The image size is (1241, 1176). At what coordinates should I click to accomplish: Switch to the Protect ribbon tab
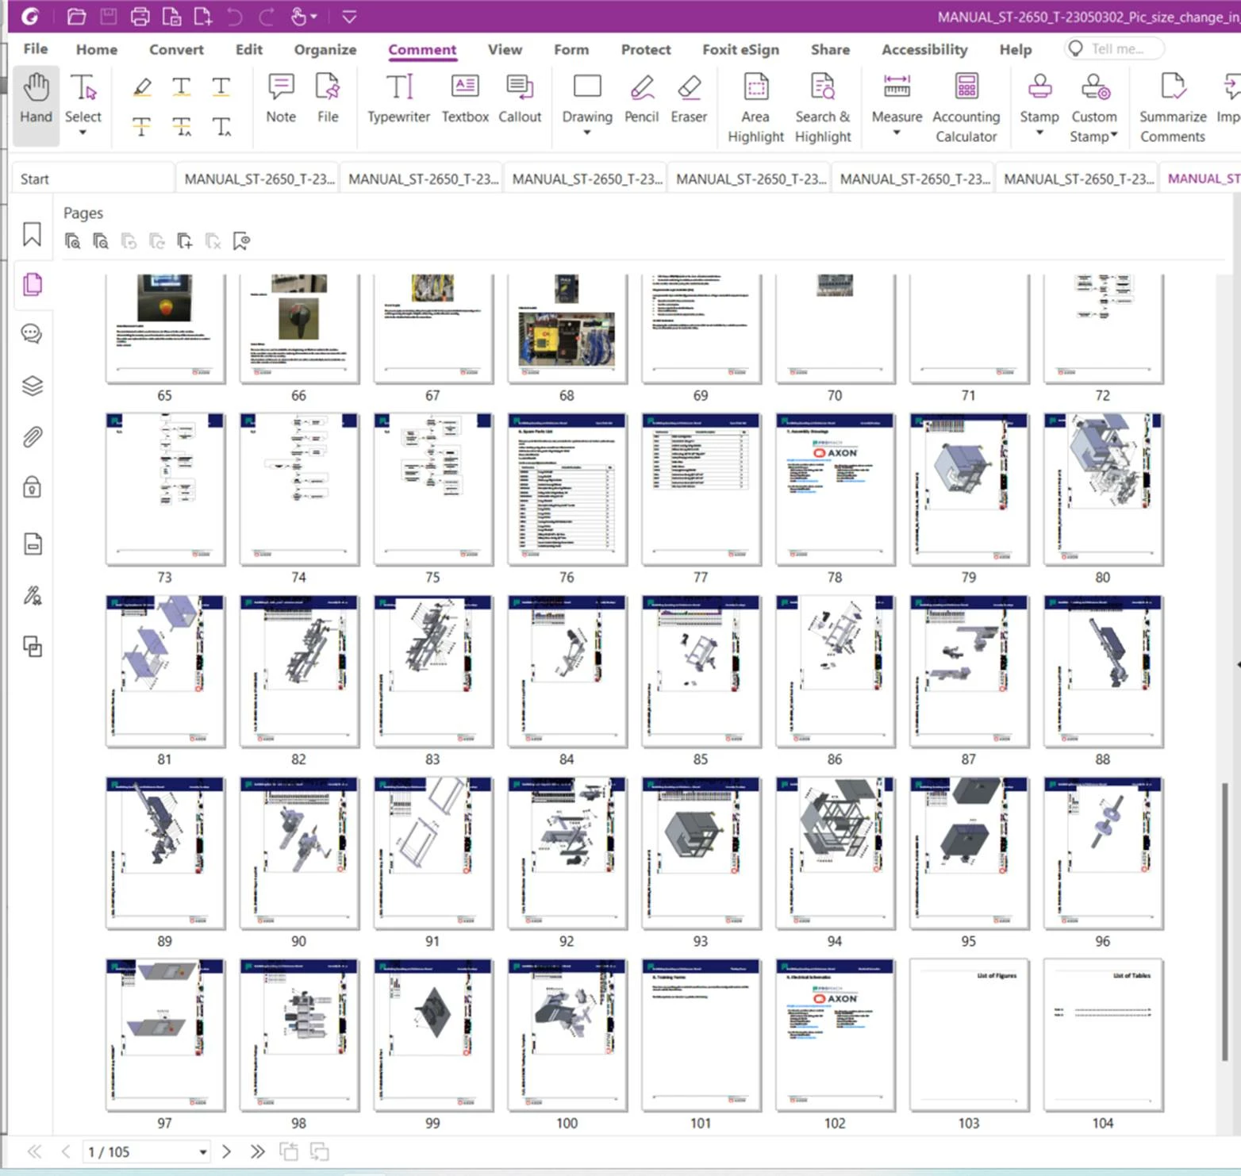point(646,49)
